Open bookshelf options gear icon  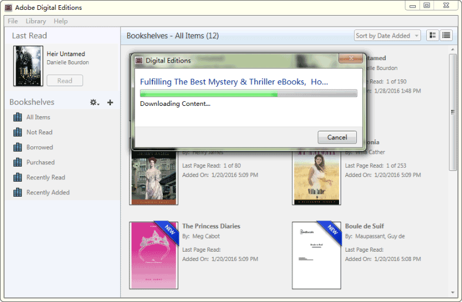[94, 102]
